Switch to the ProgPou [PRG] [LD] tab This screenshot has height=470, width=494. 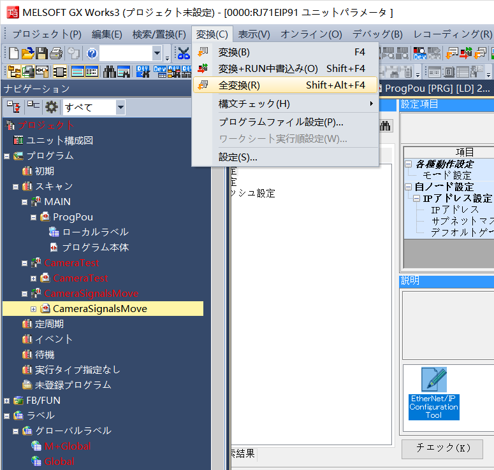[437, 89]
